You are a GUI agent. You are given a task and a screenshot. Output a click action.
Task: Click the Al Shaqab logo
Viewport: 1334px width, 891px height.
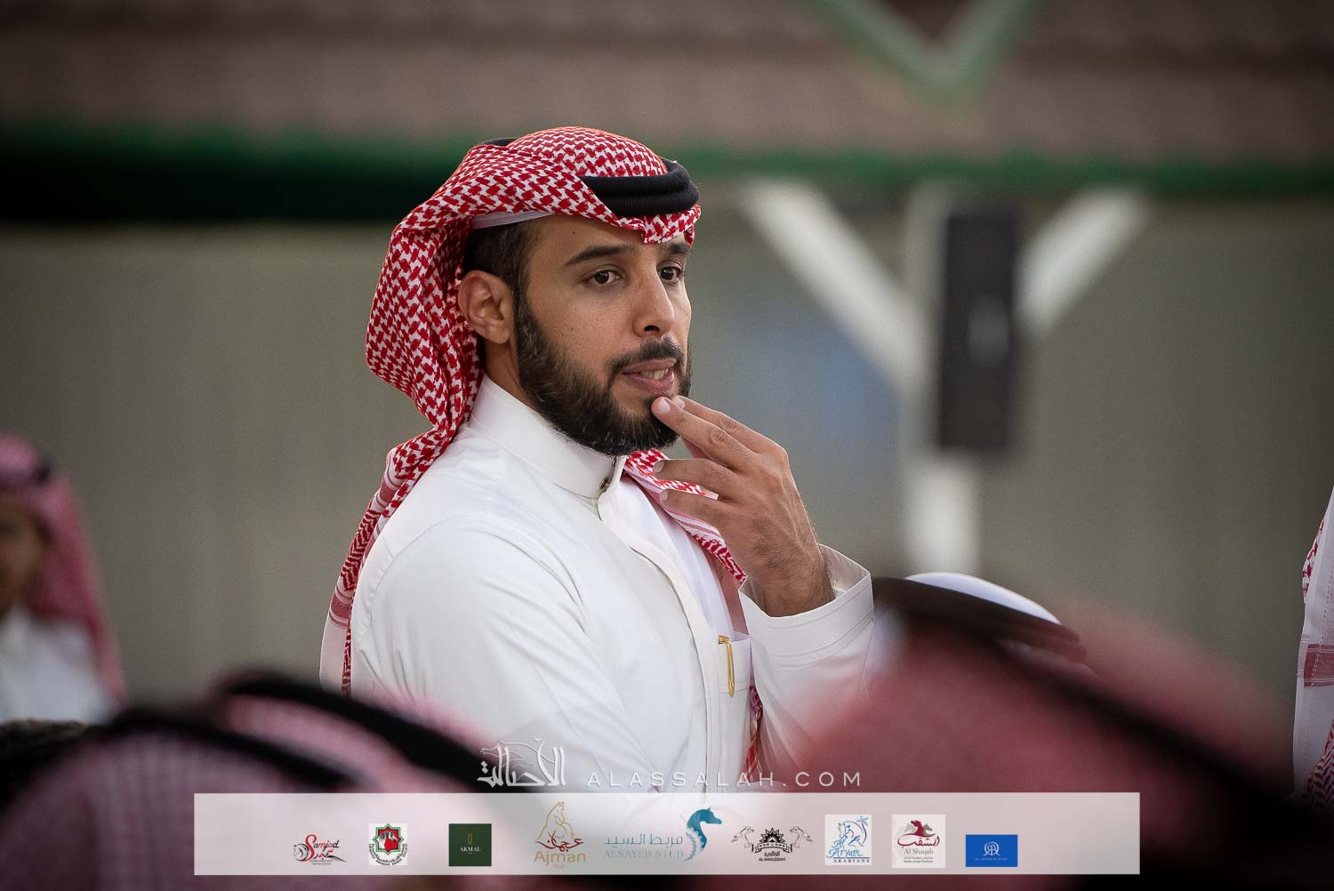coord(918,840)
